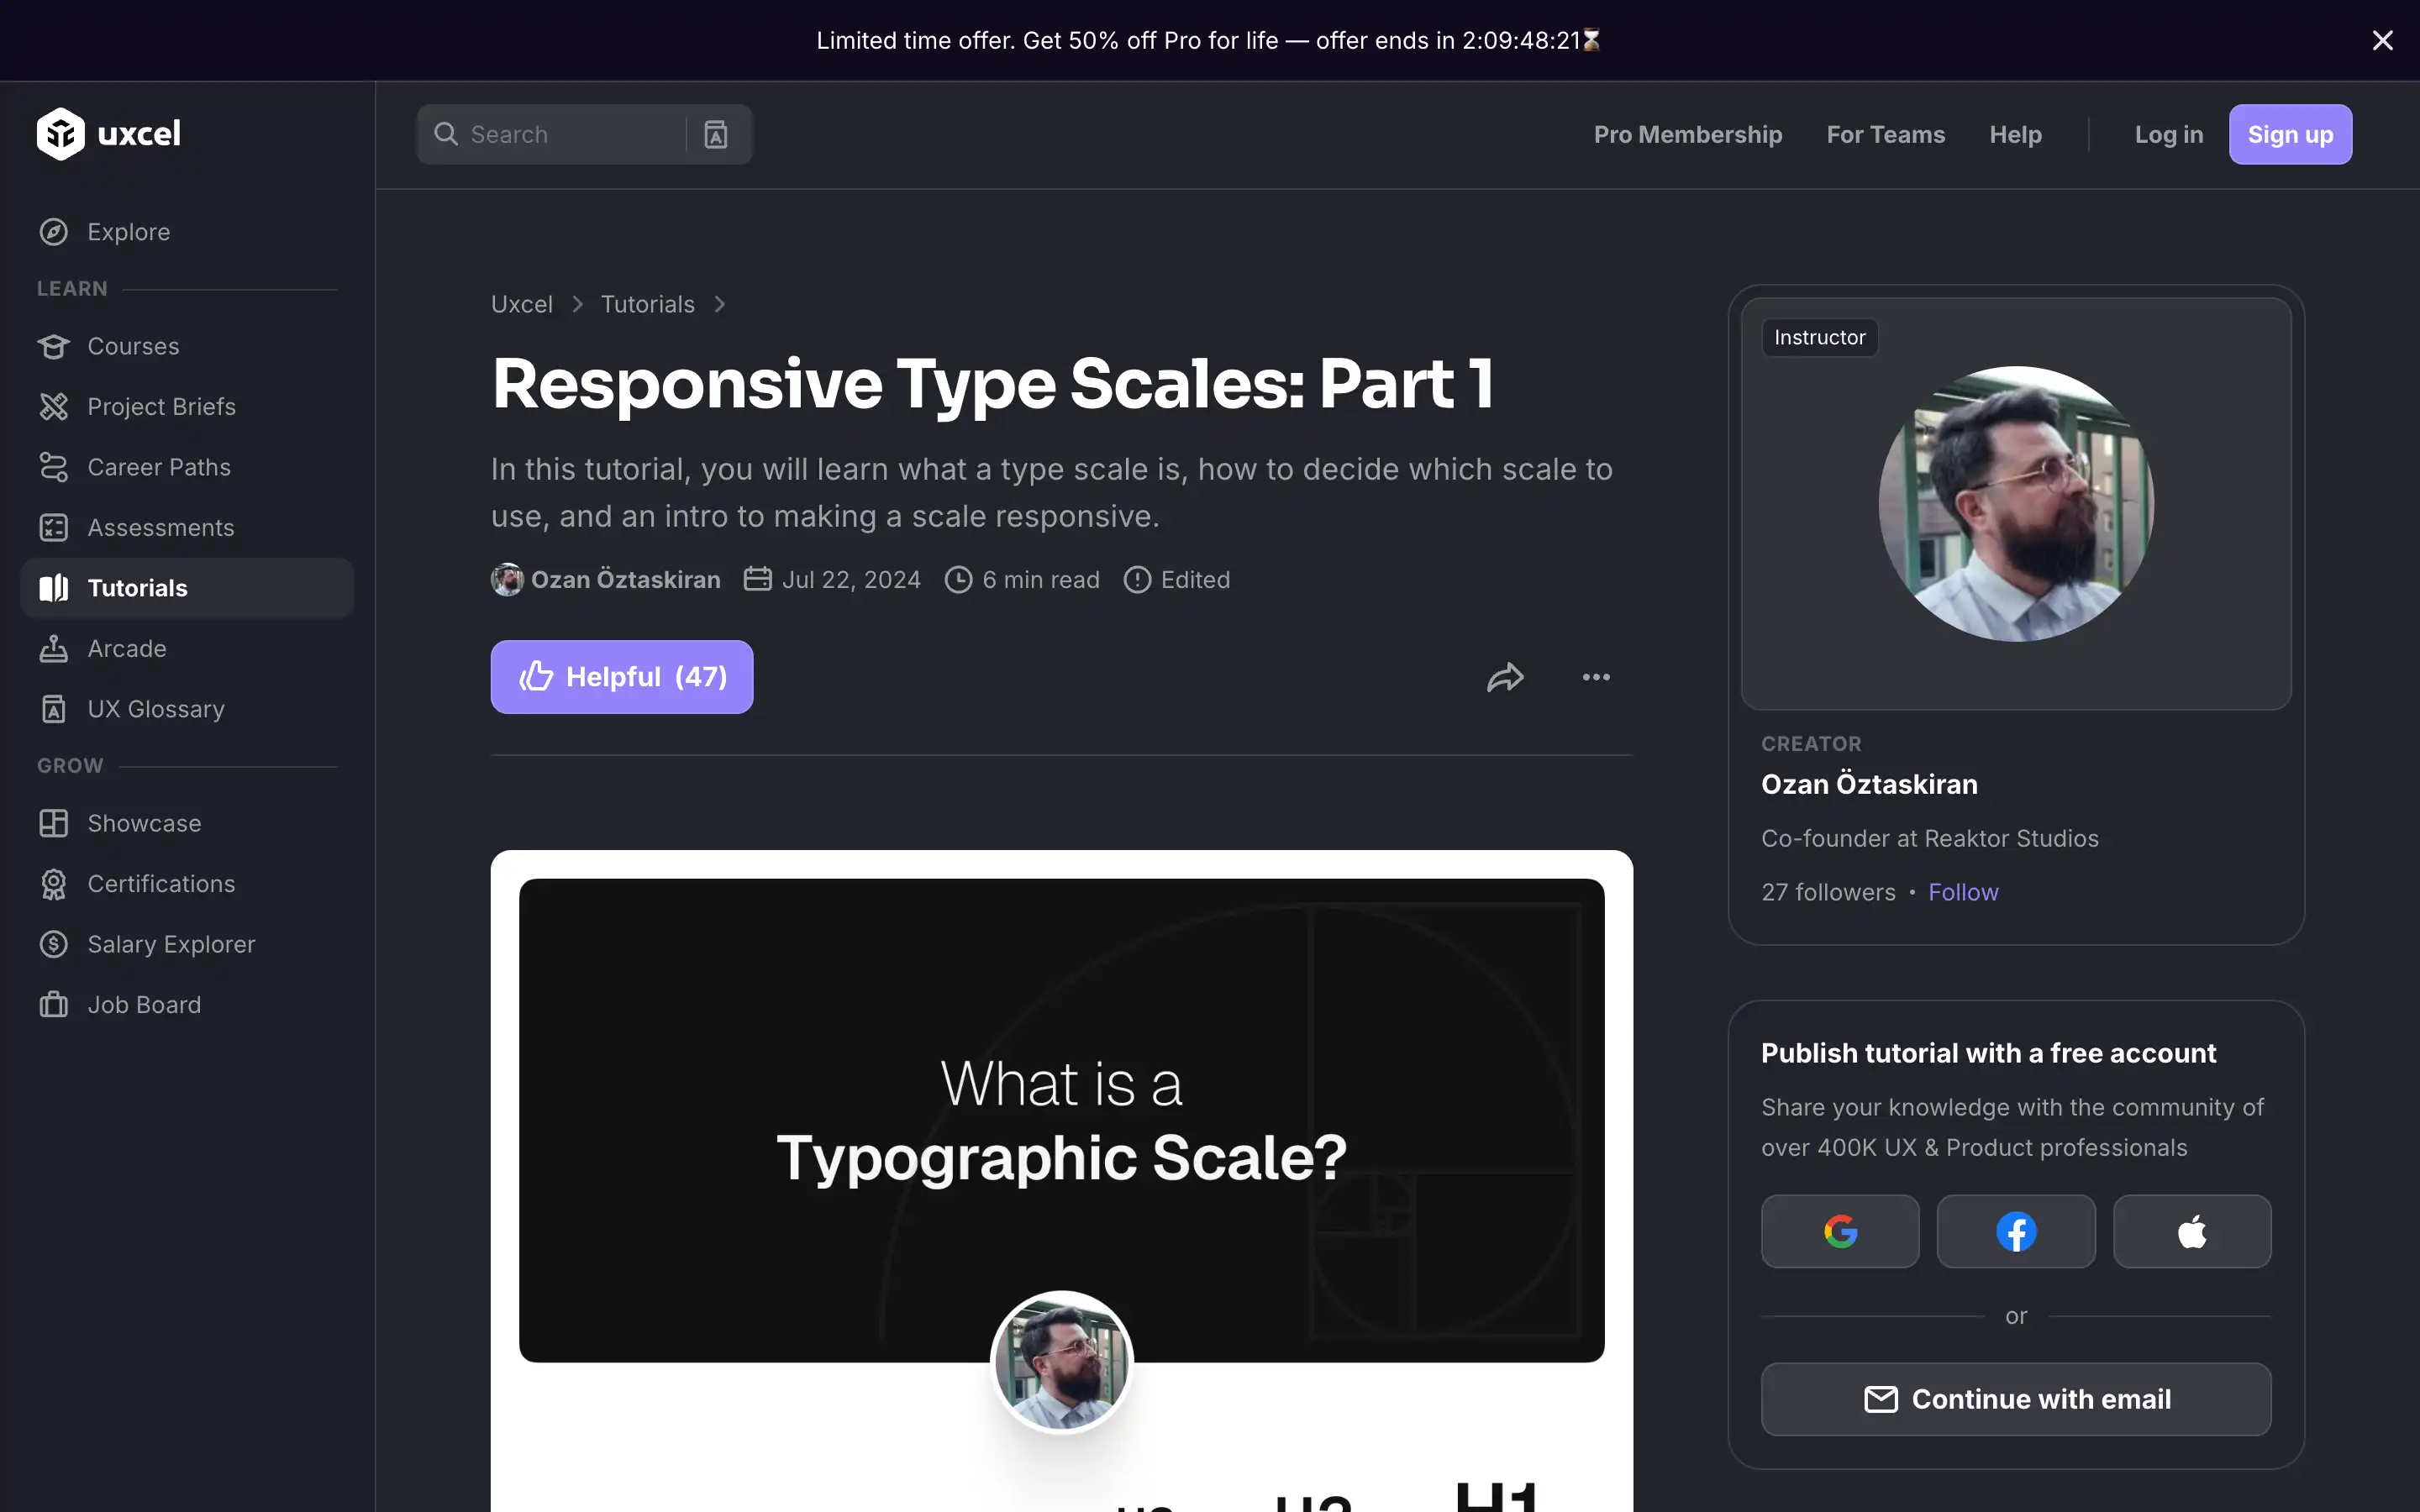The image size is (2420, 1512).
Task: Sign in with Google icon button
Action: click(1840, 1231)
